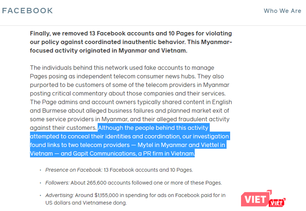
Task: Click the Advertising bullet label
Action: 59,195
